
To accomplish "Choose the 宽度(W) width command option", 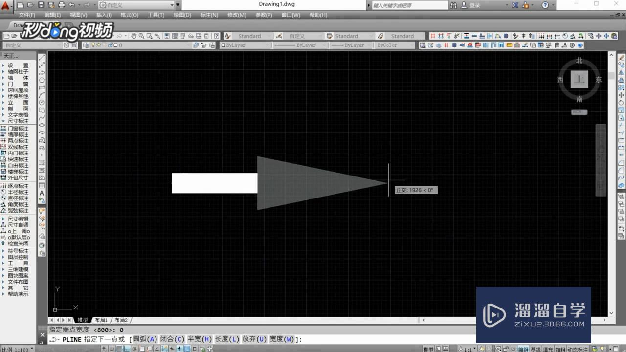I will pyautogui.click(x=282, y=339).
